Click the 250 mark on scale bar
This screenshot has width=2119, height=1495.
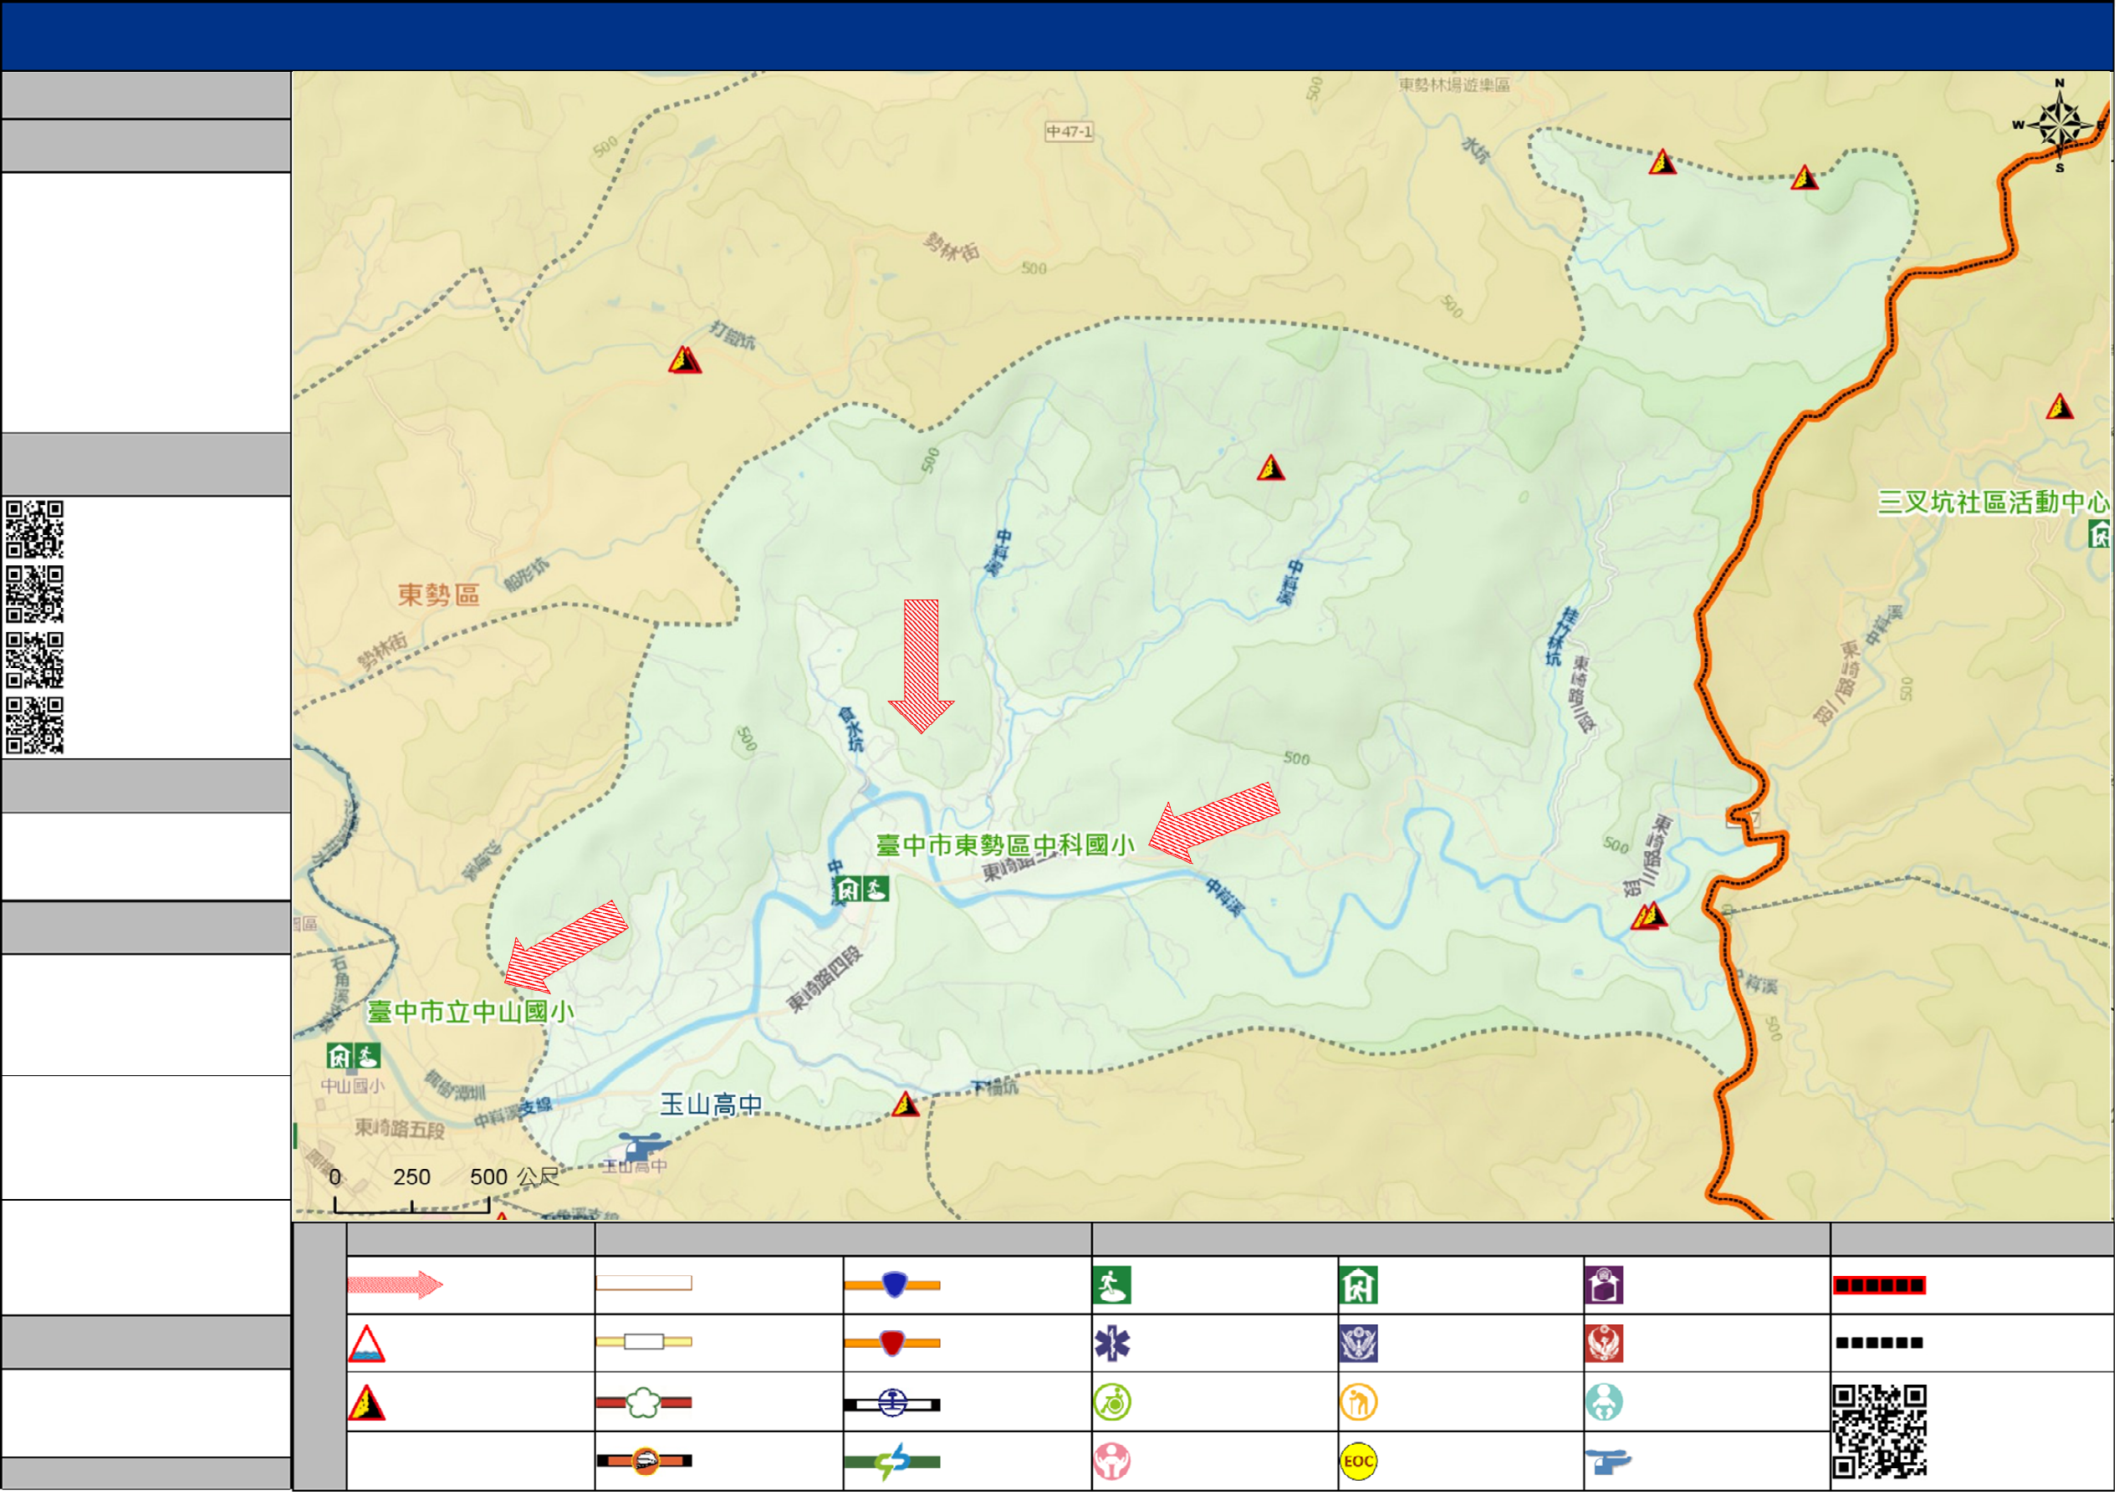tap(412, 1178)
